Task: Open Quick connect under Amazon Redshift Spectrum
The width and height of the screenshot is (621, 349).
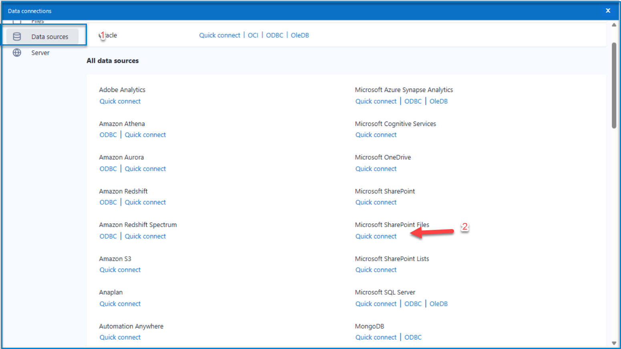Action: coord(145,236)
